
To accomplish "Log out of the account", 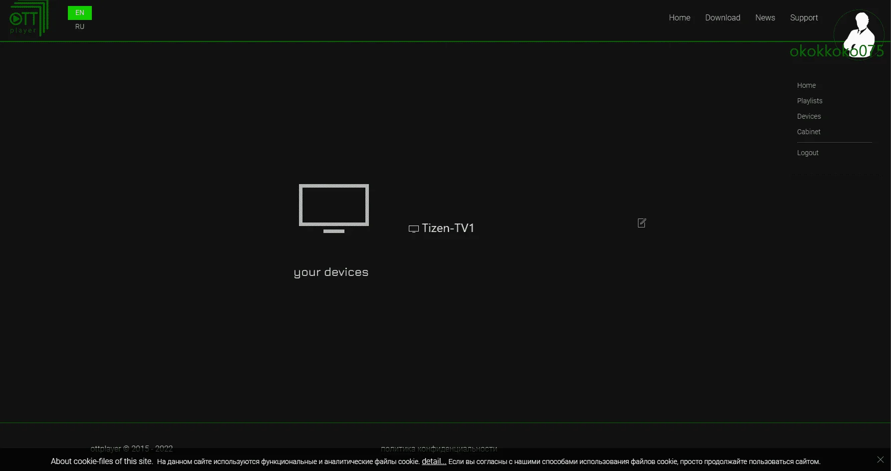I will click(808, 153).
